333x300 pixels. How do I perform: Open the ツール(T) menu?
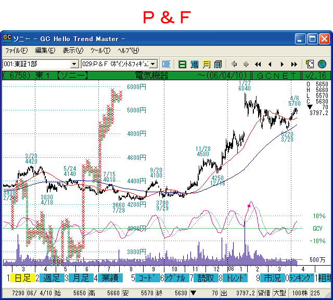100,51
